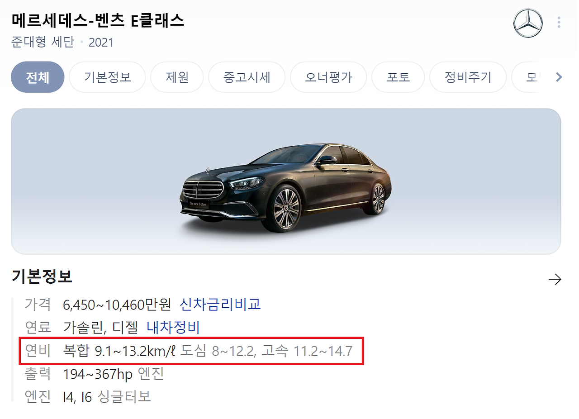Select the 전체 tab
The height and width of the screenshot is (419, 579).
pyautogui.click(x=38, y=77)
